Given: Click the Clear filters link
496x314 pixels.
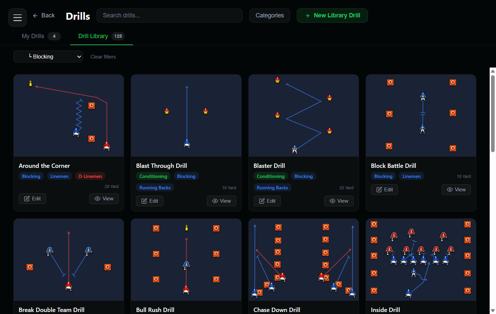Looking at the screenshot, I should (103, 57).
